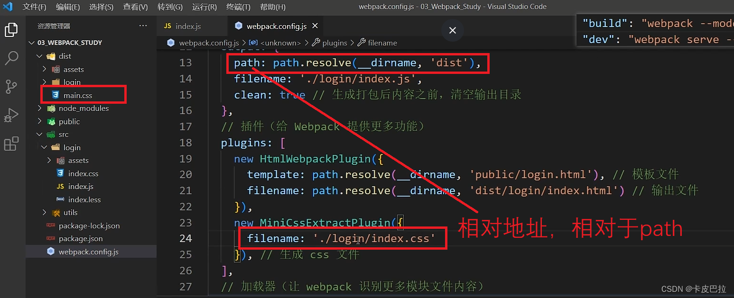Click the npm icon beside package.json
Screen dimensions: 734x298
[51, 239]
